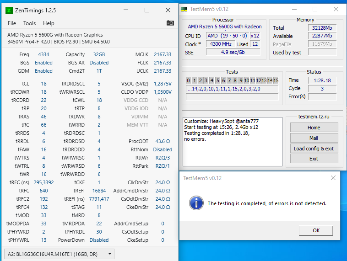The image size is (347, 261).
Task: Click the VSOC (SVI2) value 1,2875V
Action: [x=163, y=84]
